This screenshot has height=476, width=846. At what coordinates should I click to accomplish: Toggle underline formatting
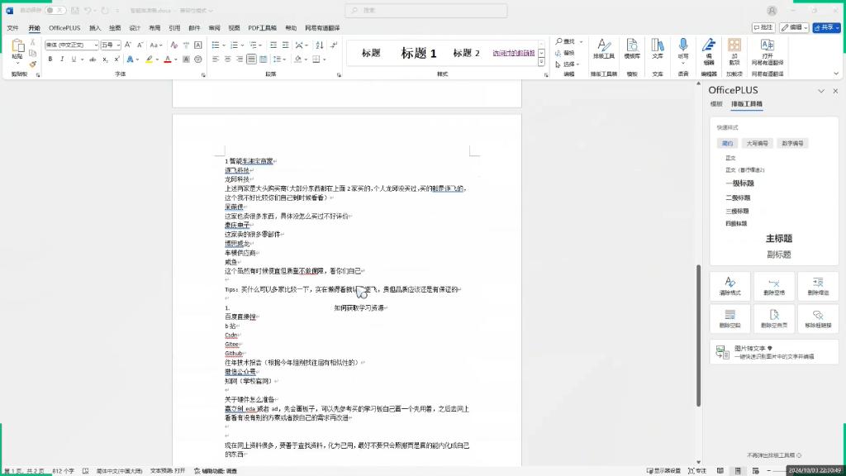(73, 59)
